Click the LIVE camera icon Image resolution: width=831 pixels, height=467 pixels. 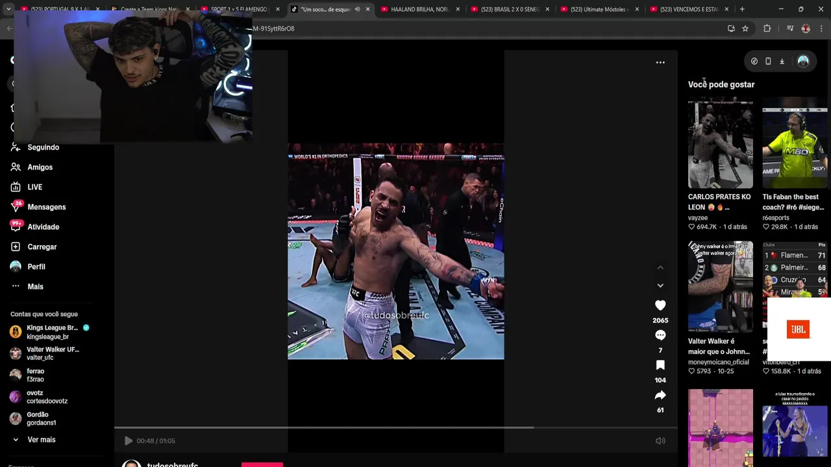16,187
